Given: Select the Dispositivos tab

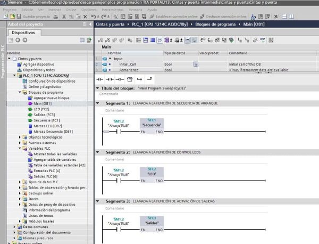Looking at the screenshot, I should click(x=23, y=32).
